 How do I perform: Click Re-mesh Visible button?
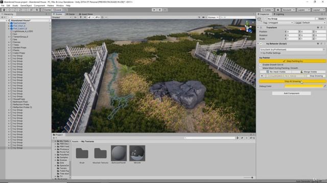coord(275,72)
